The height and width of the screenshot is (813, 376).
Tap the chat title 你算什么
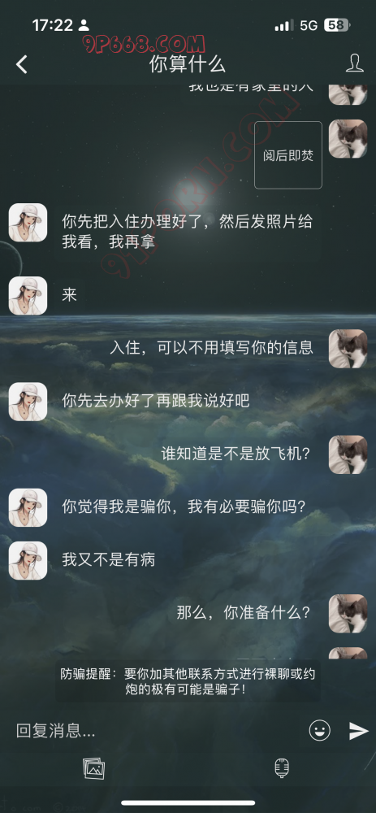188,64
